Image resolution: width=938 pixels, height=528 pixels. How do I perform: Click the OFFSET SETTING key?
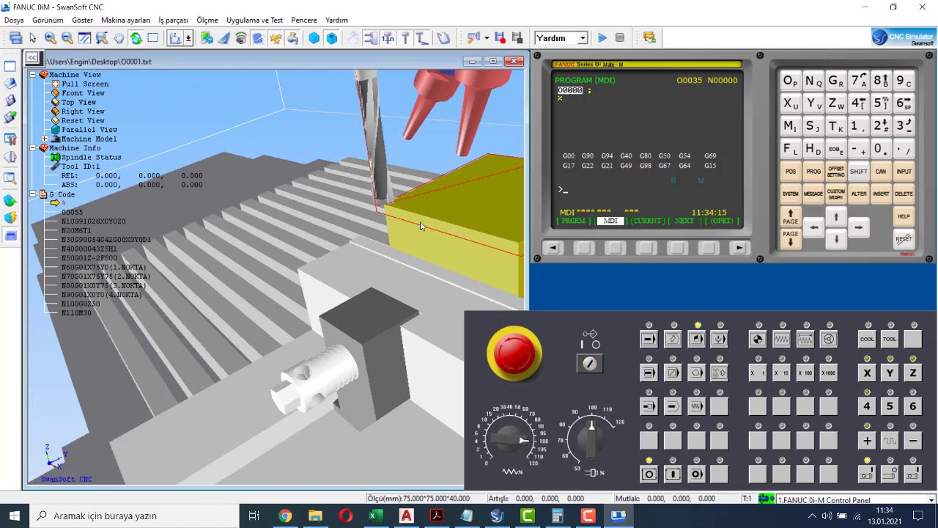836,171
